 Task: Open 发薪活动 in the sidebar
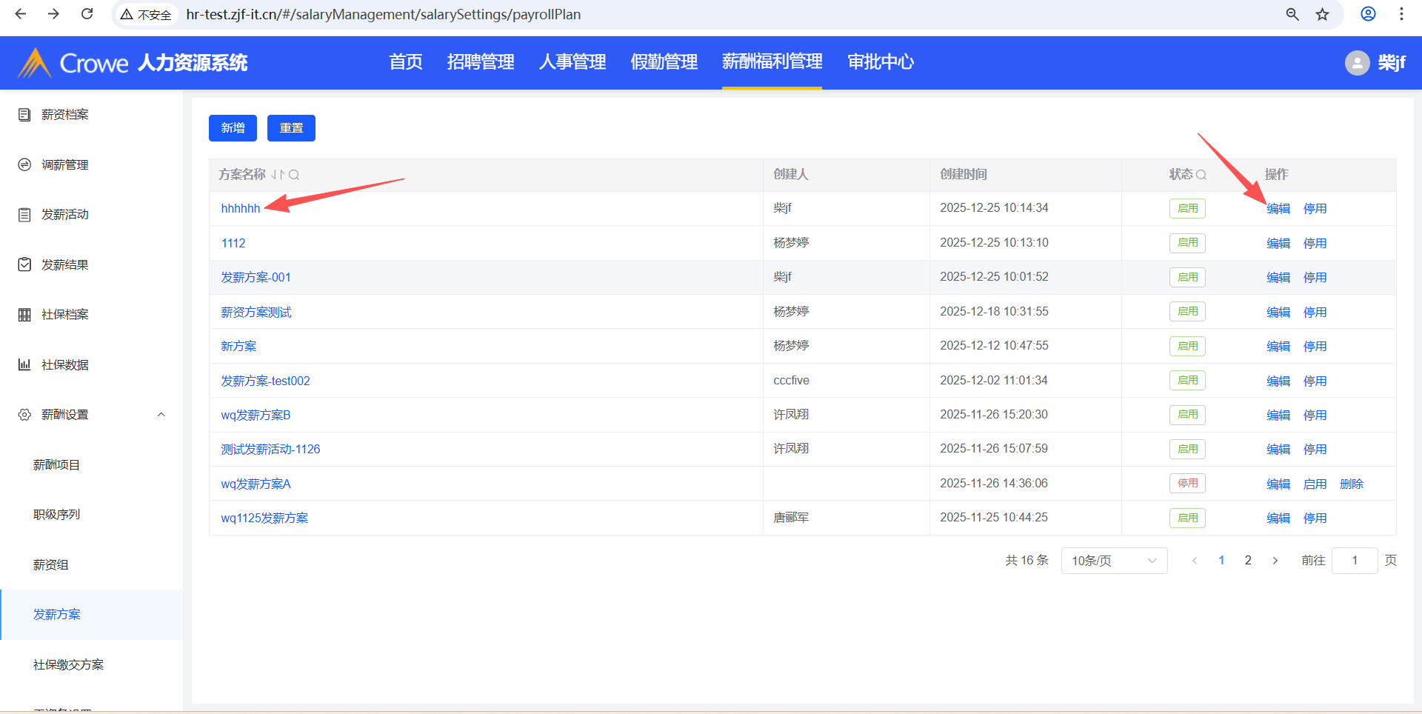65,215
